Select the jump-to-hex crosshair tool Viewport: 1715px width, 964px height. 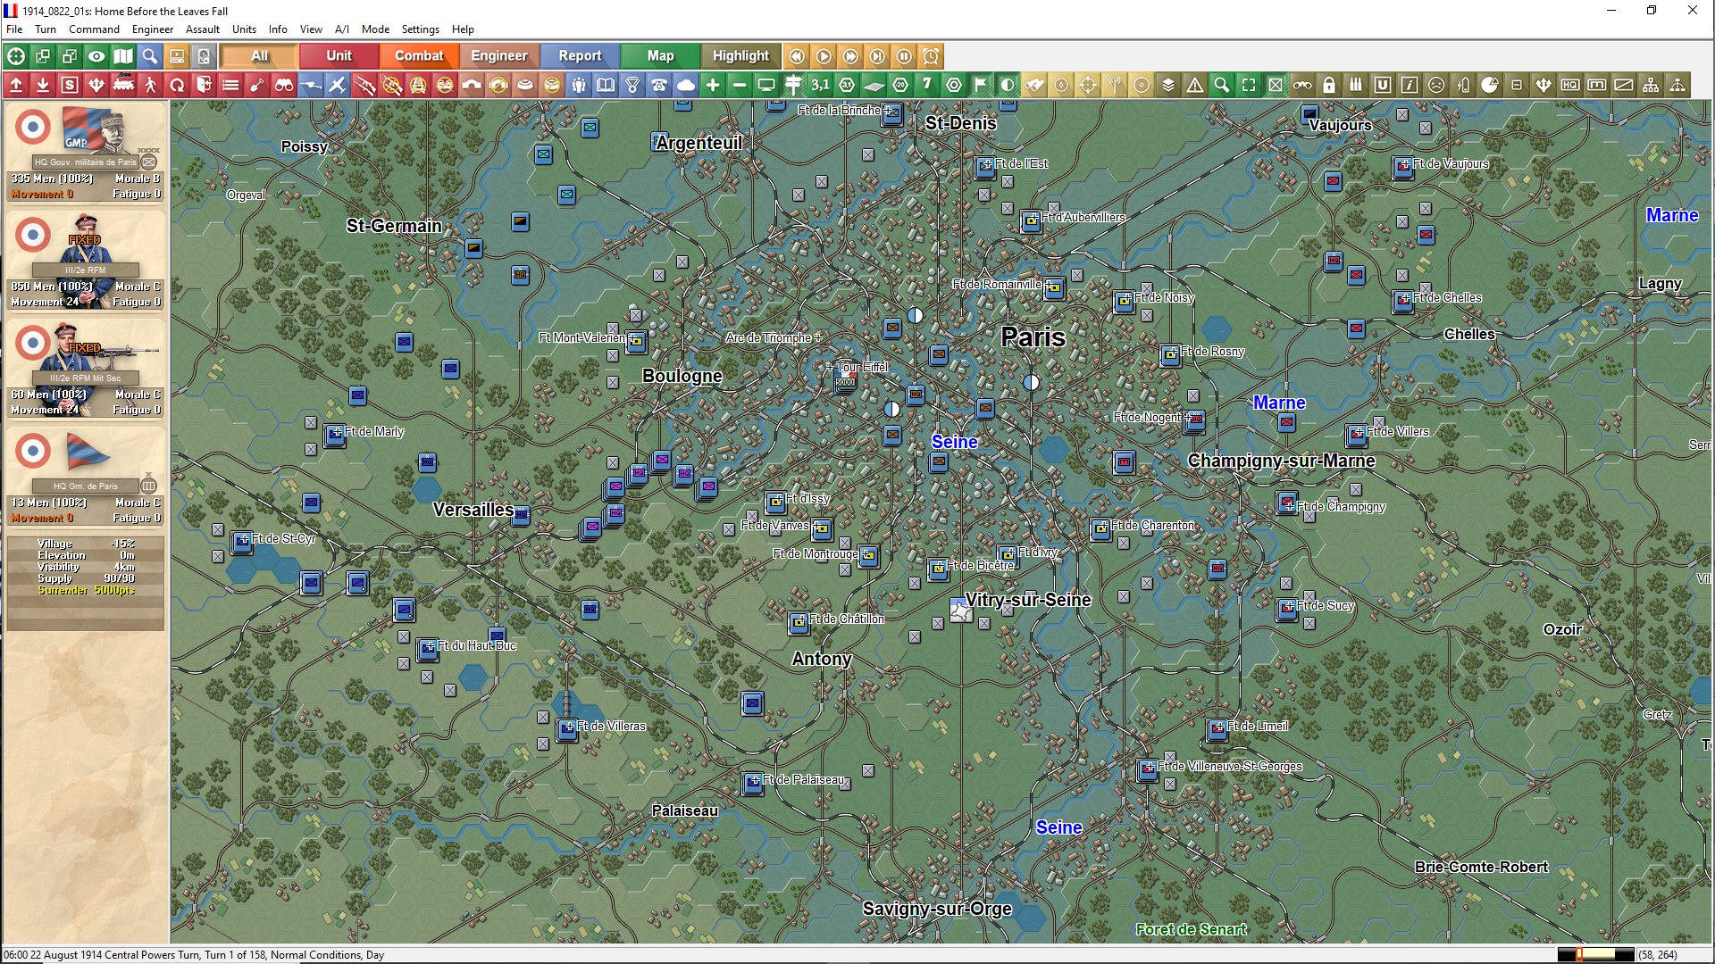[1088, 85]
